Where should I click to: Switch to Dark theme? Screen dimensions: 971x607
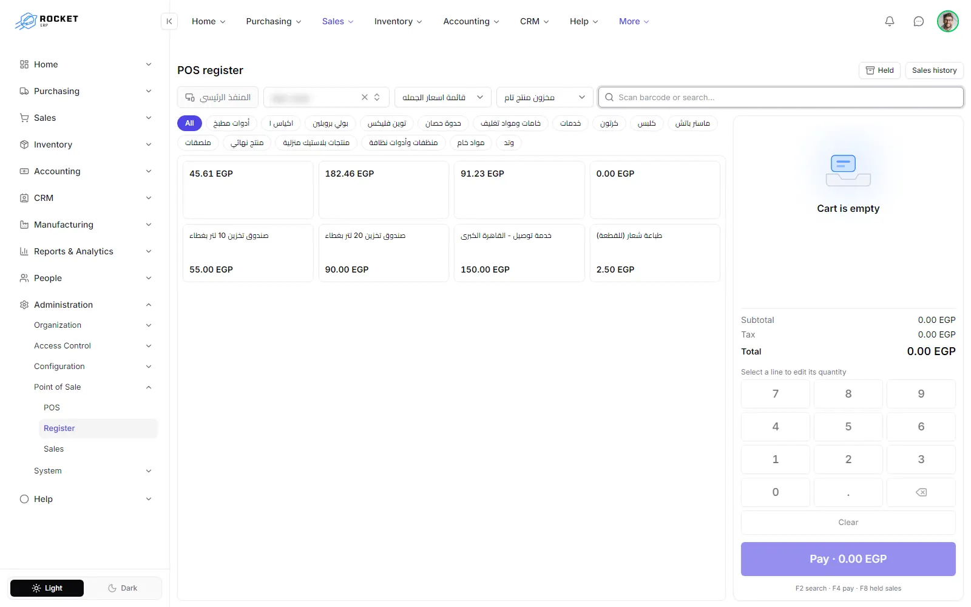[x=123, y=588]
